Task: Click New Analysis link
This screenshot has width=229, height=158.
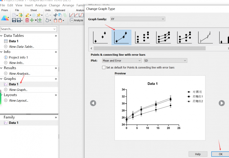Action: tap(20, 74)
